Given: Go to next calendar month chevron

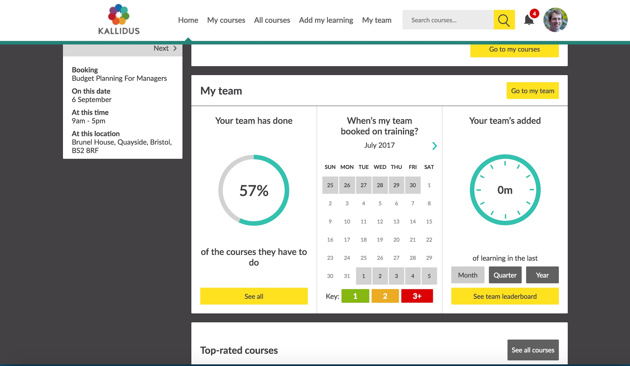Looking at the screenshot, I should [434, 146].
